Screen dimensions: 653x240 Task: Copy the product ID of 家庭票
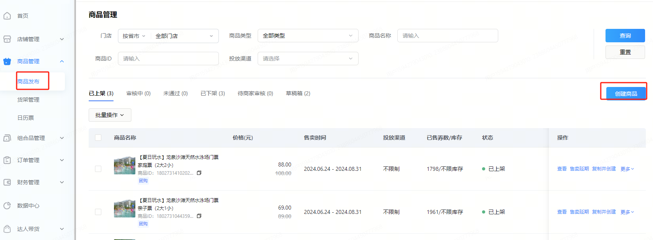199,173
